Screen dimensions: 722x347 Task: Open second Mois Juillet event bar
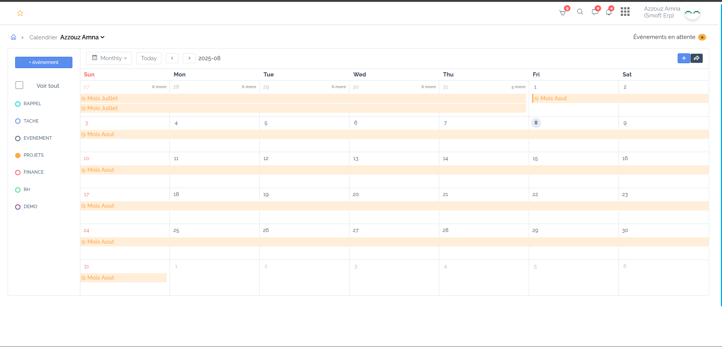tap(303, 108)
